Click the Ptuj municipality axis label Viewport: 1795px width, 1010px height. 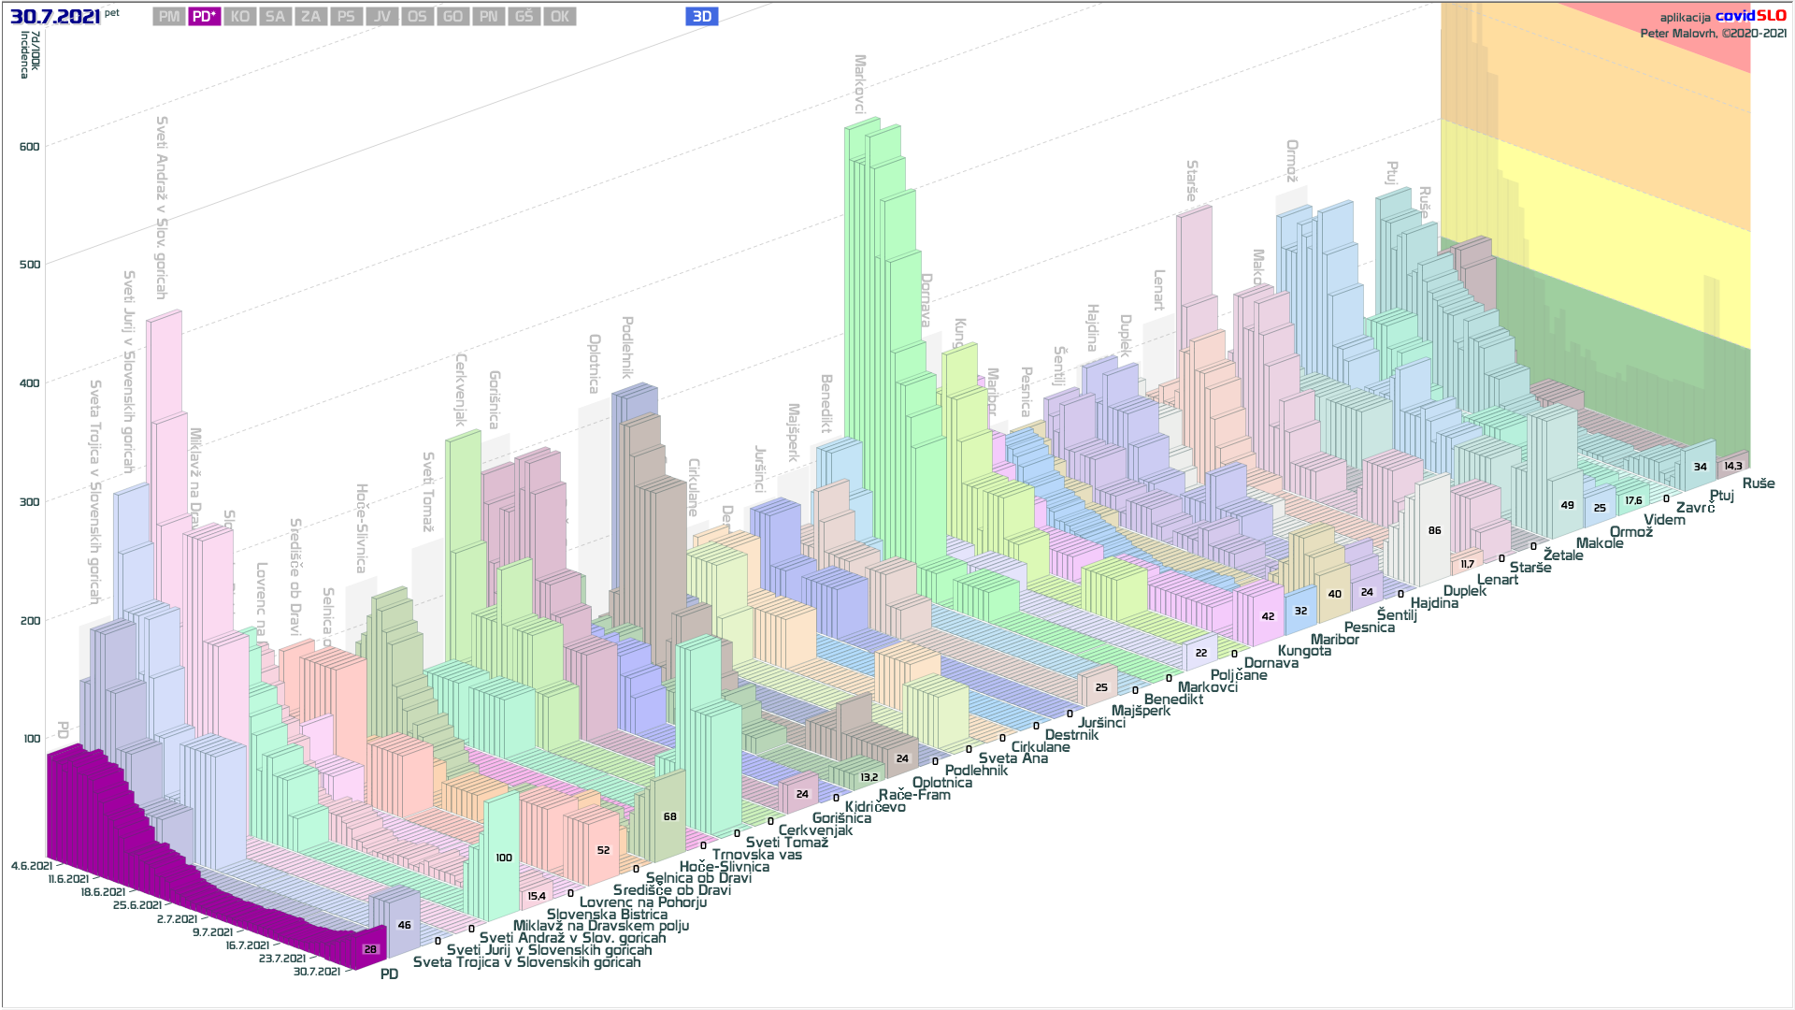[x=1721, y=496]
